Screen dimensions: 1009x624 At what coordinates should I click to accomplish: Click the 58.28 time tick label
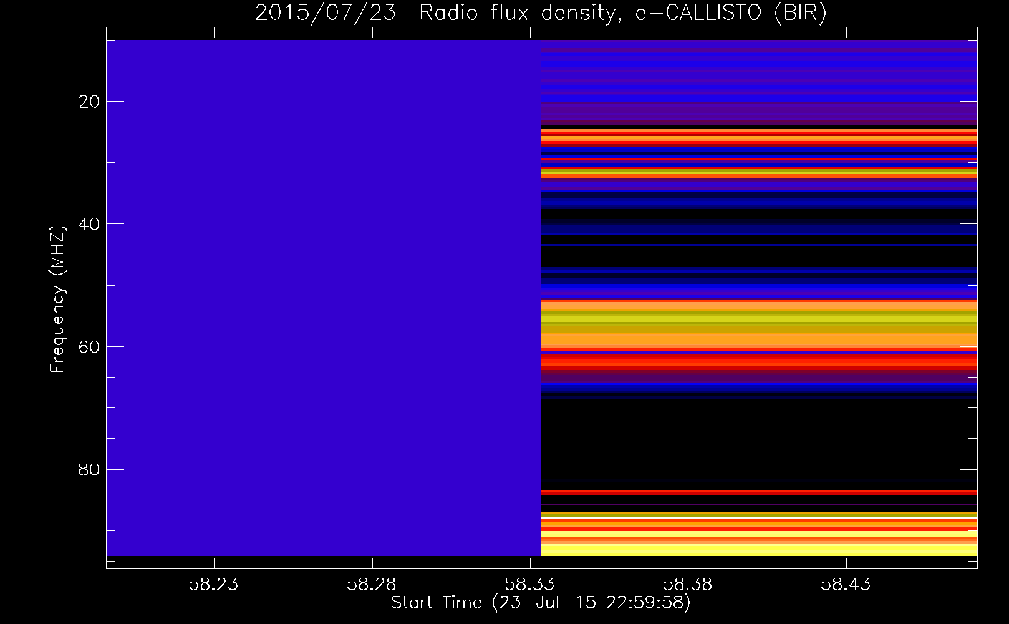[x=372, y=585]
